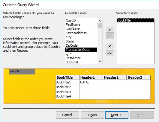This screenshot has height=122, width=159.
Task: Select LastName in Available Fields
Action: coord(81,29)
